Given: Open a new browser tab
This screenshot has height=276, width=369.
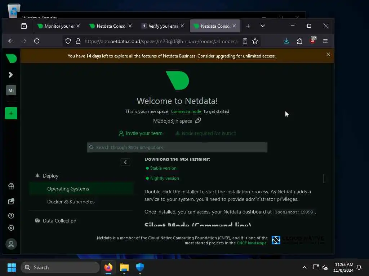Looking at the screenshot, I should [x=248, y=26].
